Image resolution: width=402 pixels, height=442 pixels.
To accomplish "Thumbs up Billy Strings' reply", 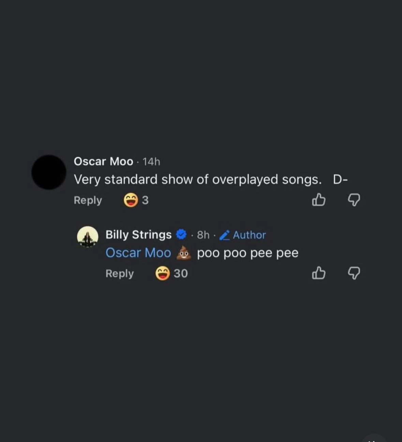I will click(319, 273).
